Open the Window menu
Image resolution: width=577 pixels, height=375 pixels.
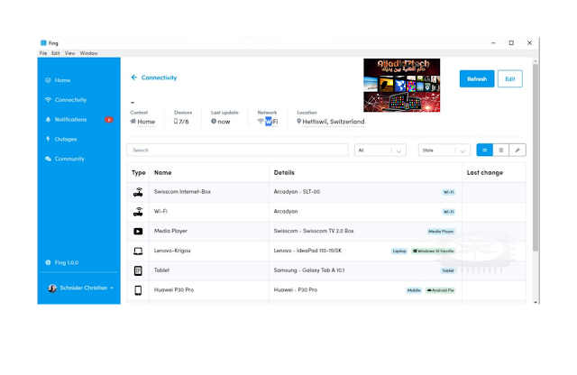[88, 53]
